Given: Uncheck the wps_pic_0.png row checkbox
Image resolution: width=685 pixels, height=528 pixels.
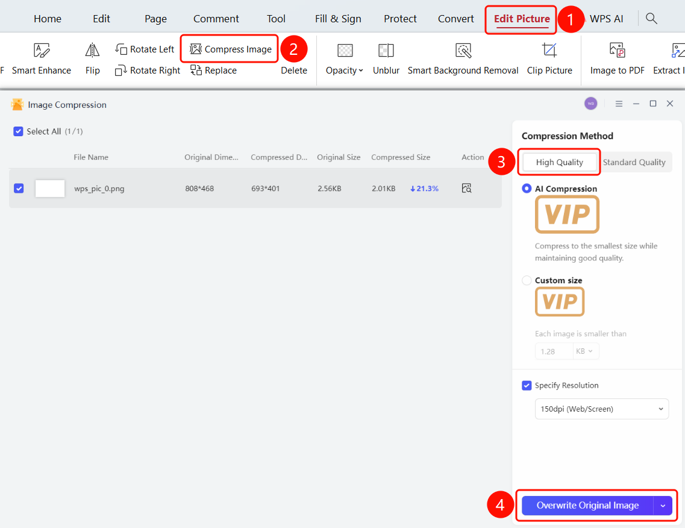Looking at the screenshot, I should [x=19, y=189].
